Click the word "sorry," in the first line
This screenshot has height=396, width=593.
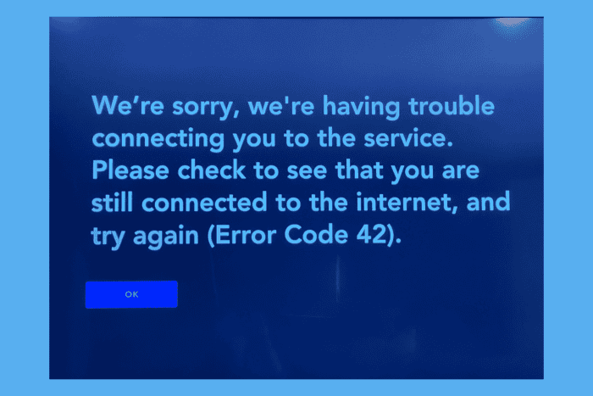click(206, 108)
